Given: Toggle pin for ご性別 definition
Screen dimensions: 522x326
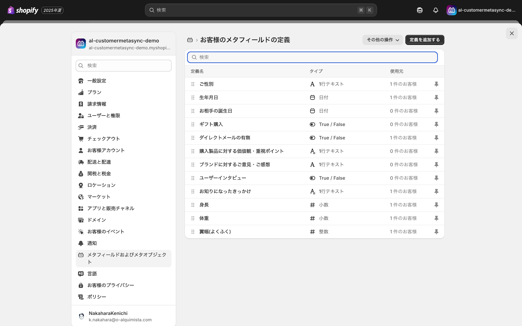Looking at the screenshot, I should 436,84.
